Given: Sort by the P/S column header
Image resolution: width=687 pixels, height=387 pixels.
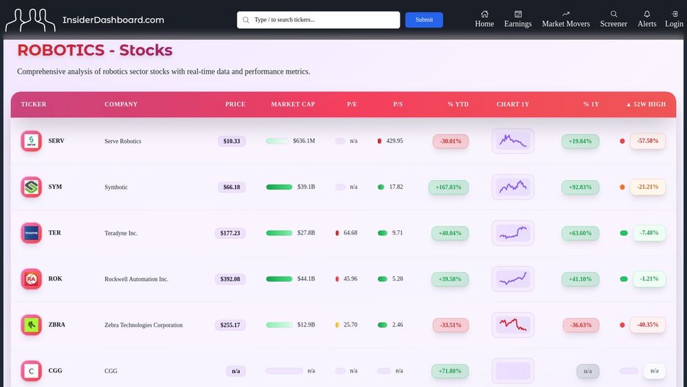Looking at the screenshot, I should [398, 104].
